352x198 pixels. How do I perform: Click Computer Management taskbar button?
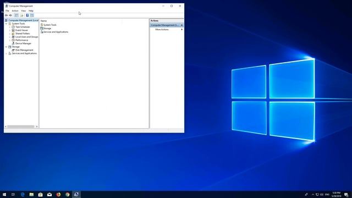(x=76, y=194)
